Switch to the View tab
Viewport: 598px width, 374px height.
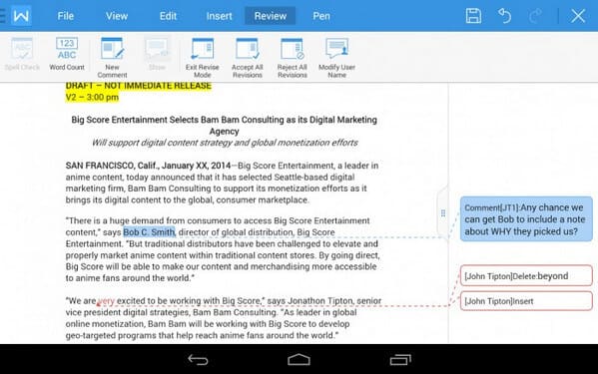click(117, 16)
